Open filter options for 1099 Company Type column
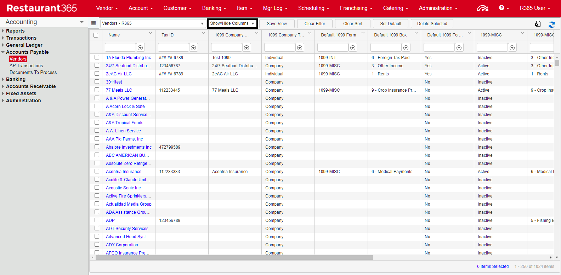Viewport: 561px width, 275px height. point(300,47)
